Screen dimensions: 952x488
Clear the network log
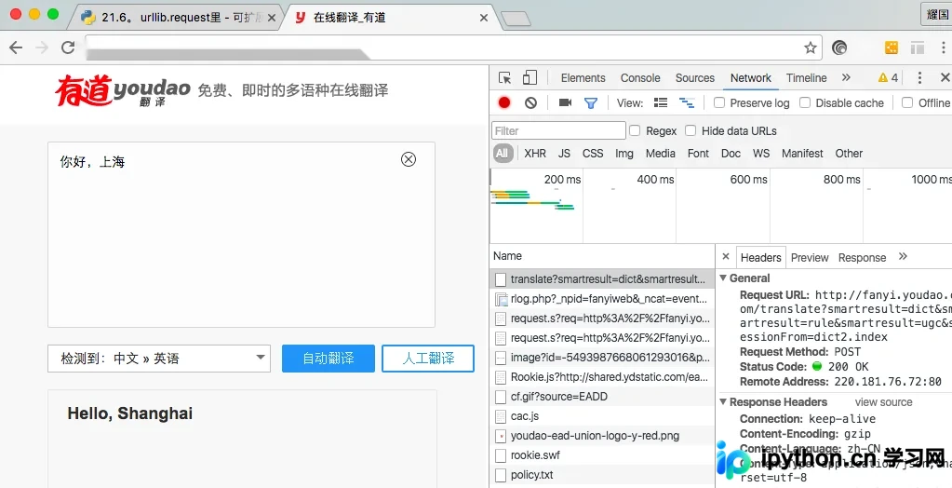[530, 102]
